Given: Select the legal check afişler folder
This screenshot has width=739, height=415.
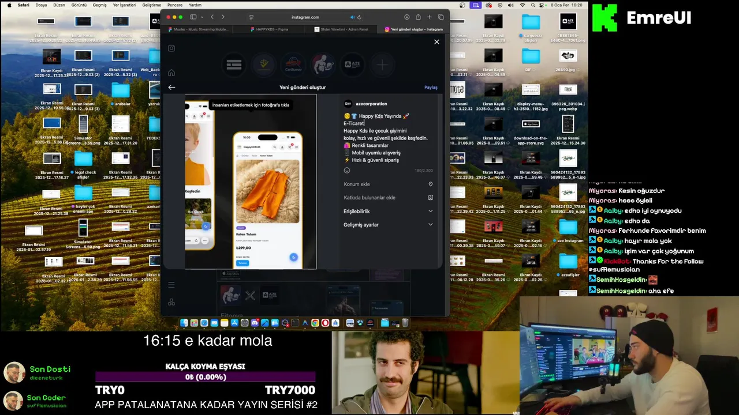Looking at the screenshot, I should pyautogui.click(x=83, y=164).
